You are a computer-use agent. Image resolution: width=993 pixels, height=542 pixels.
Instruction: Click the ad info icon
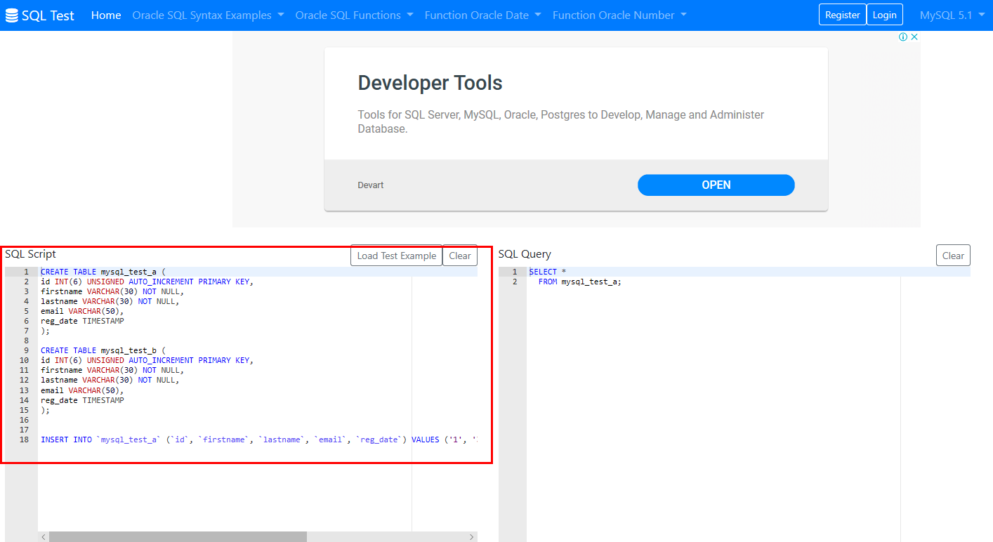pos(903,37)
